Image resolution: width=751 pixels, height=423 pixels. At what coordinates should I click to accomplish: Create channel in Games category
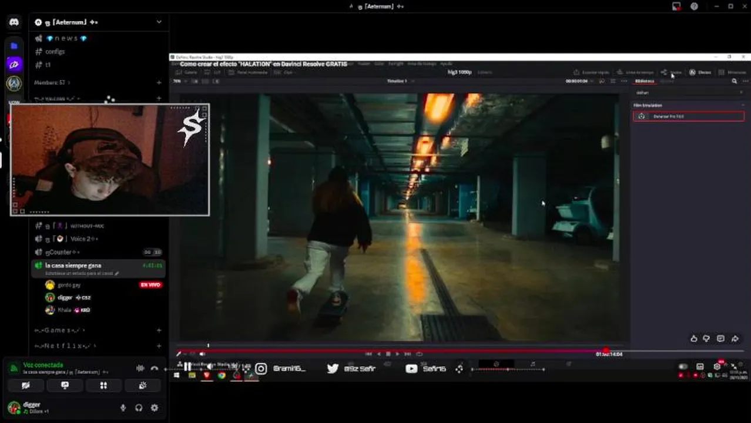(159, 331)
